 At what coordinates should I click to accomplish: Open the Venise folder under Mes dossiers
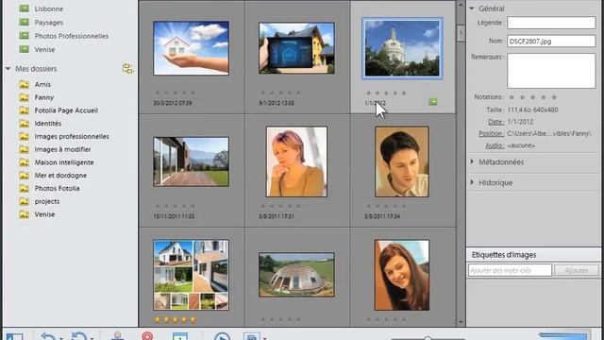(44, 214)
